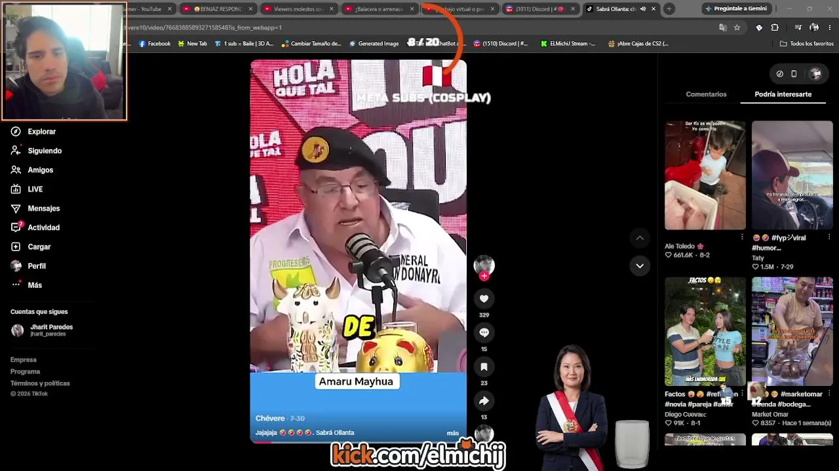Open the browser profile avatar icon

click(814, 27)
